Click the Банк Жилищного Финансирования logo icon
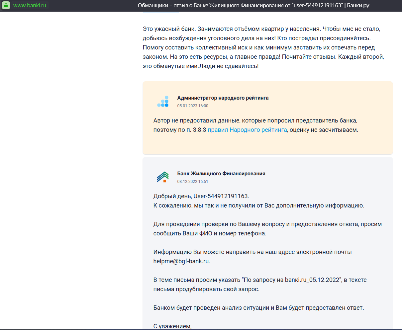This screenshot has height=330, width=402. tap(163, 177)
